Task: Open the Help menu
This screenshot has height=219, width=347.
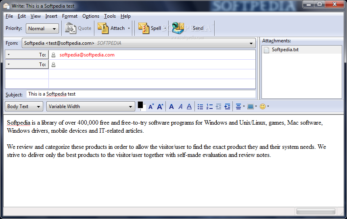Action: click(125, 16)
